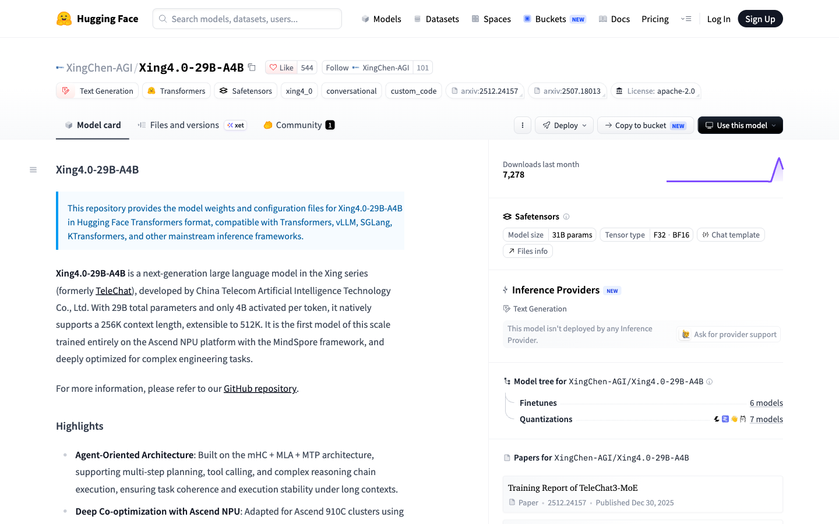Viewport: 839px width, 524px height.
Task: Like the model with heart button
Action: pyautogui.click(x=281, y=68)
